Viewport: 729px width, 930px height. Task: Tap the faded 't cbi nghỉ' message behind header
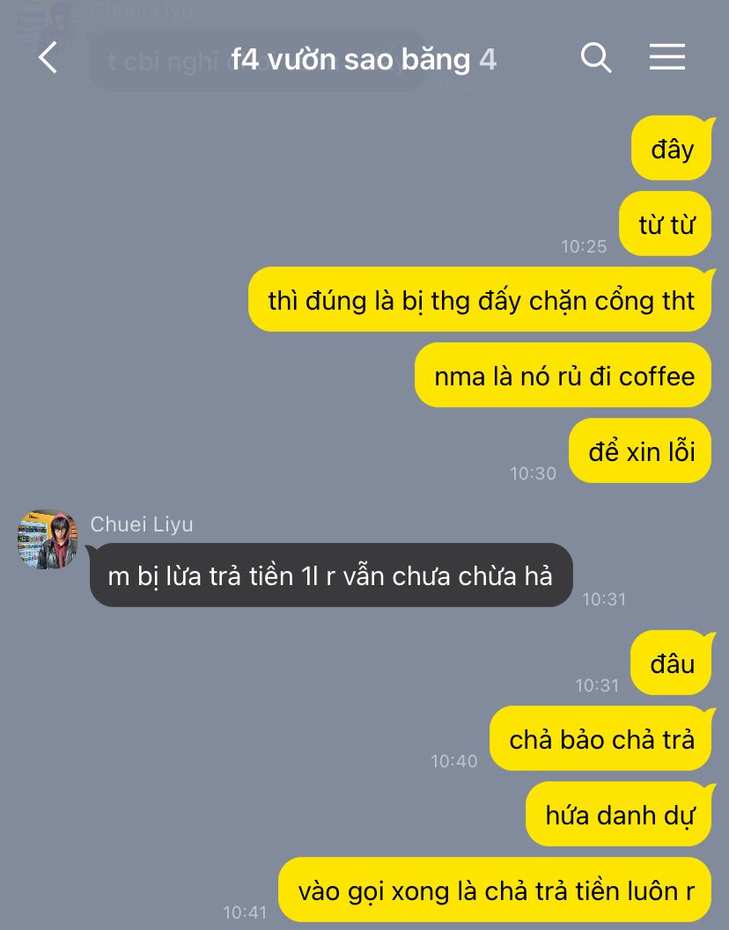coord(163,62)
